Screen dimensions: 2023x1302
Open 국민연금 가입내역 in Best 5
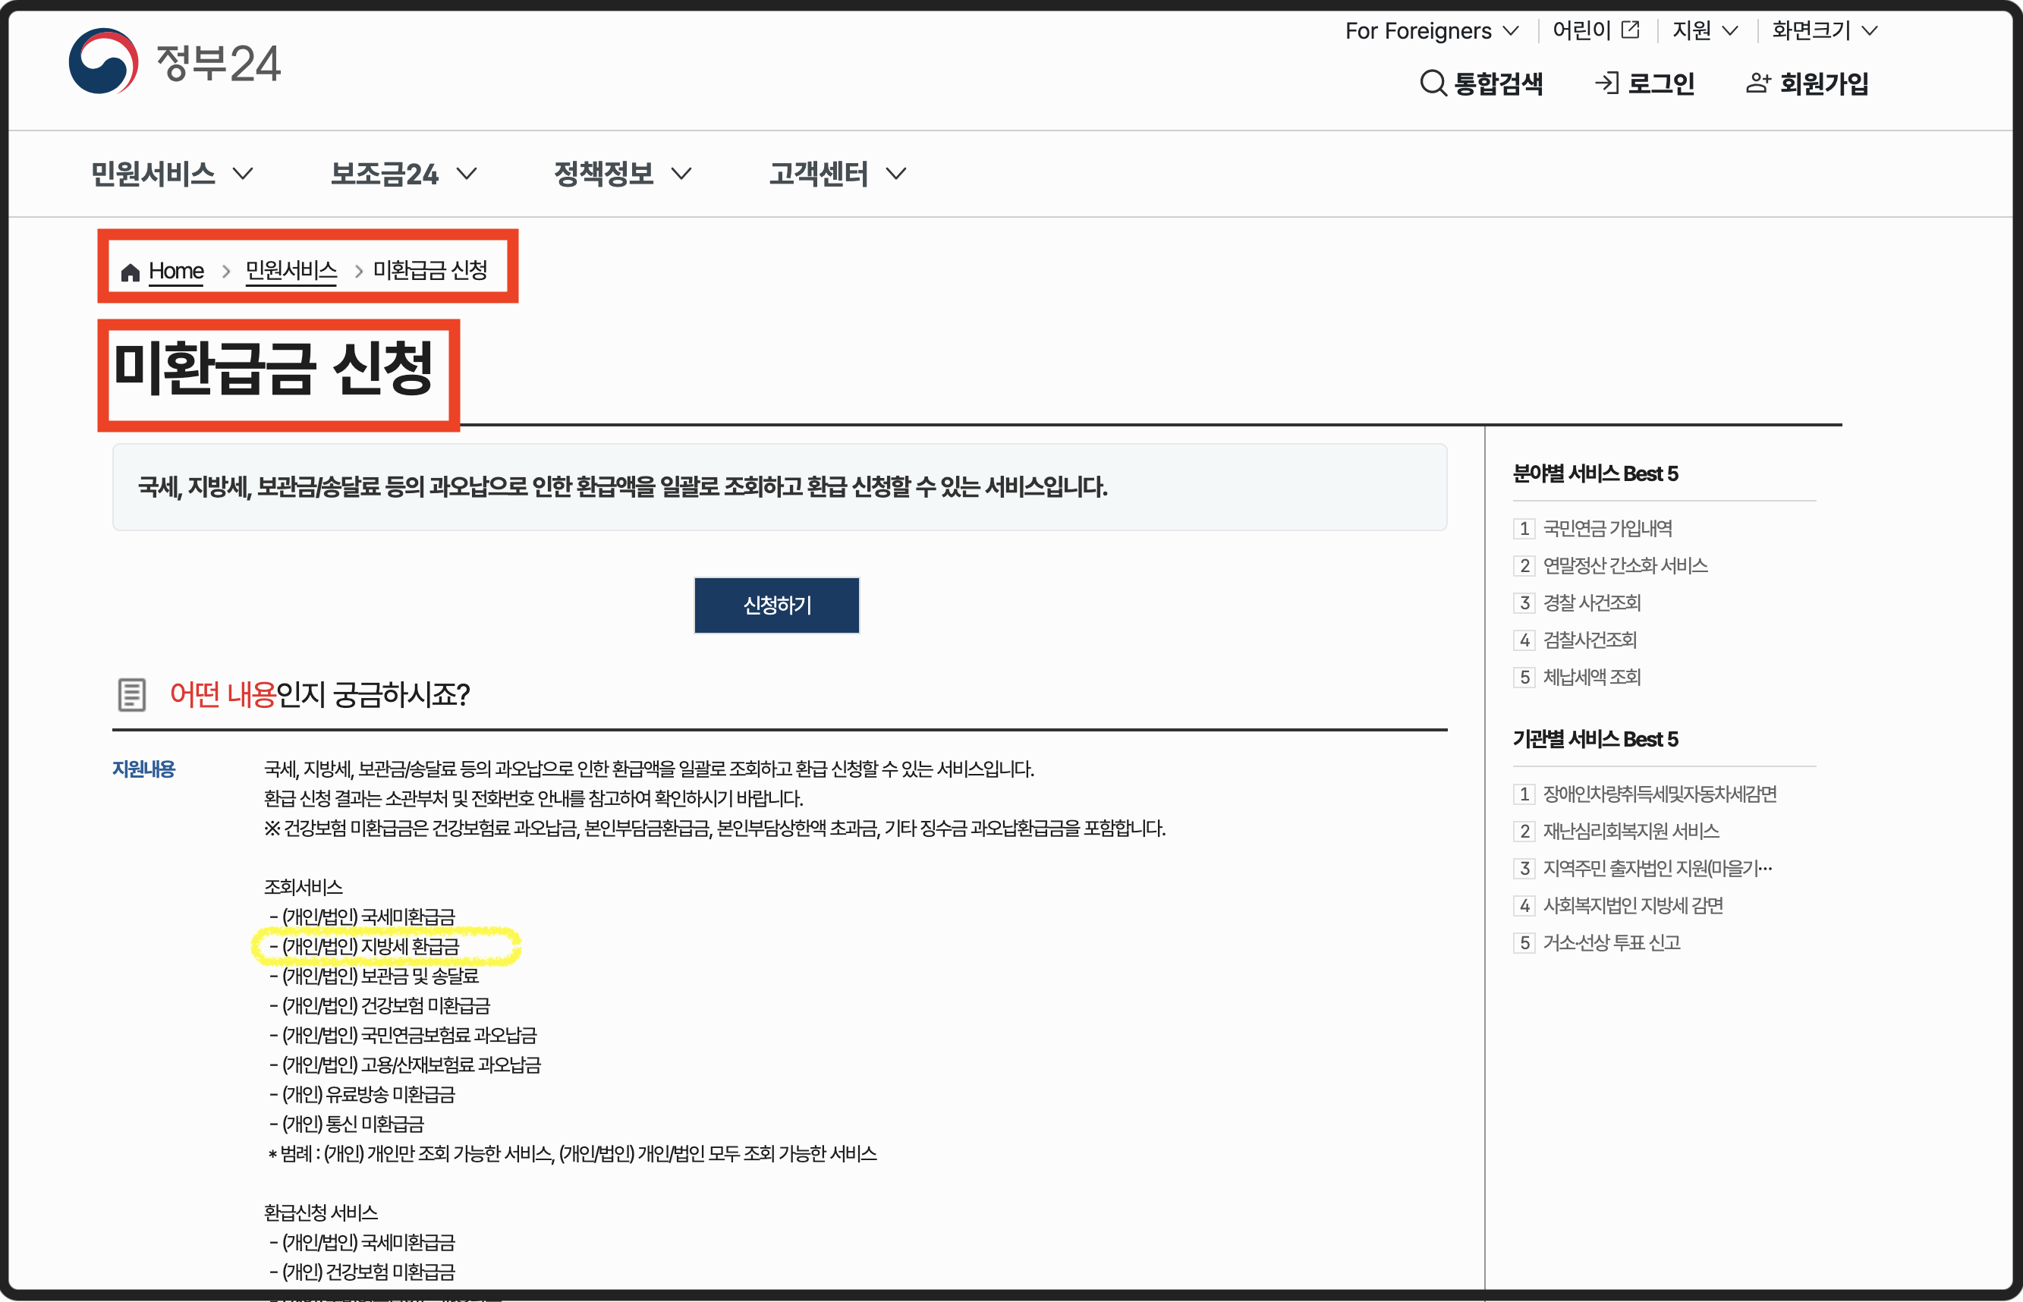click(x=1607, y=528)
